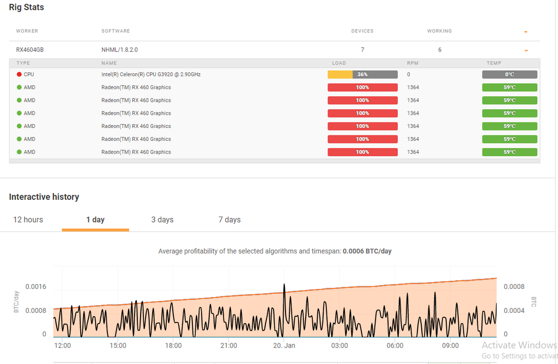
Task: Click the RPM column header
Action: [413, 63]
